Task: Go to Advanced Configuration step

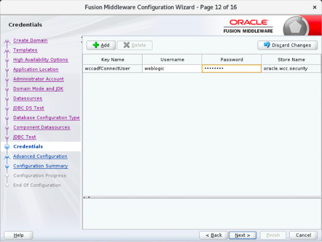Action: click(x=40, y=156)
